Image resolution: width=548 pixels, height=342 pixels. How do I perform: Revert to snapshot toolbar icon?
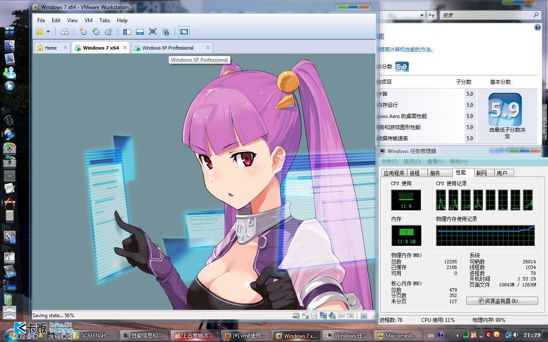[96, 32]
